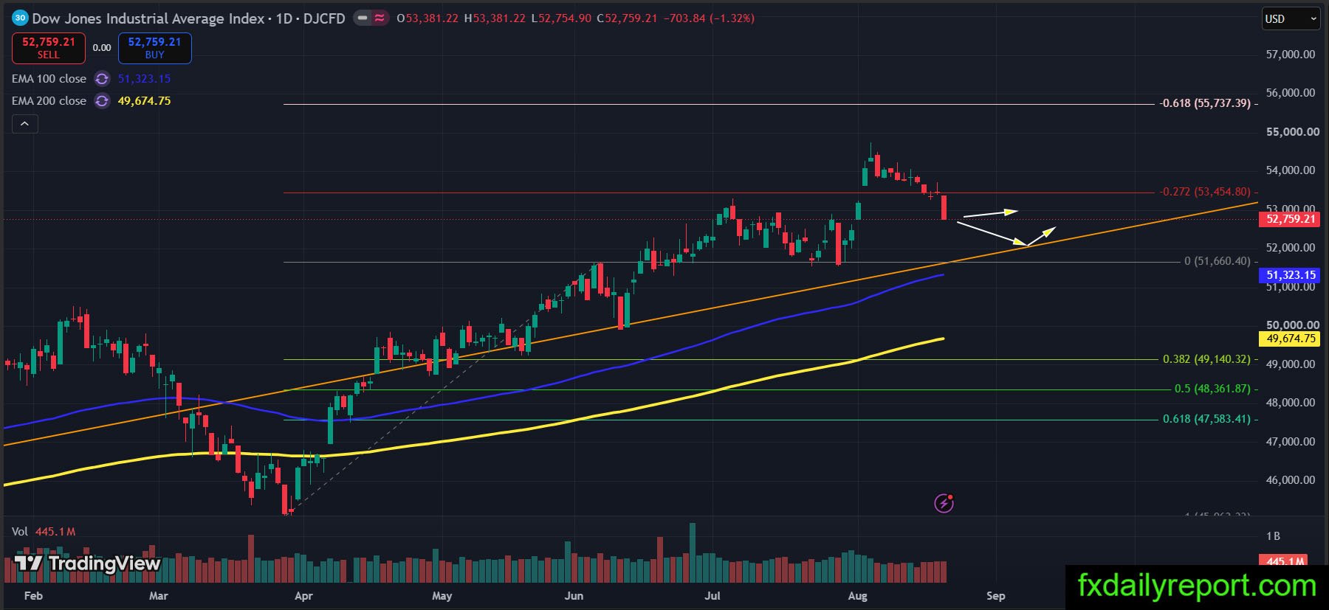Click the red current price tag 52,759.21
Viewport: 1329px width, 610px height.
coord(1291,219)
